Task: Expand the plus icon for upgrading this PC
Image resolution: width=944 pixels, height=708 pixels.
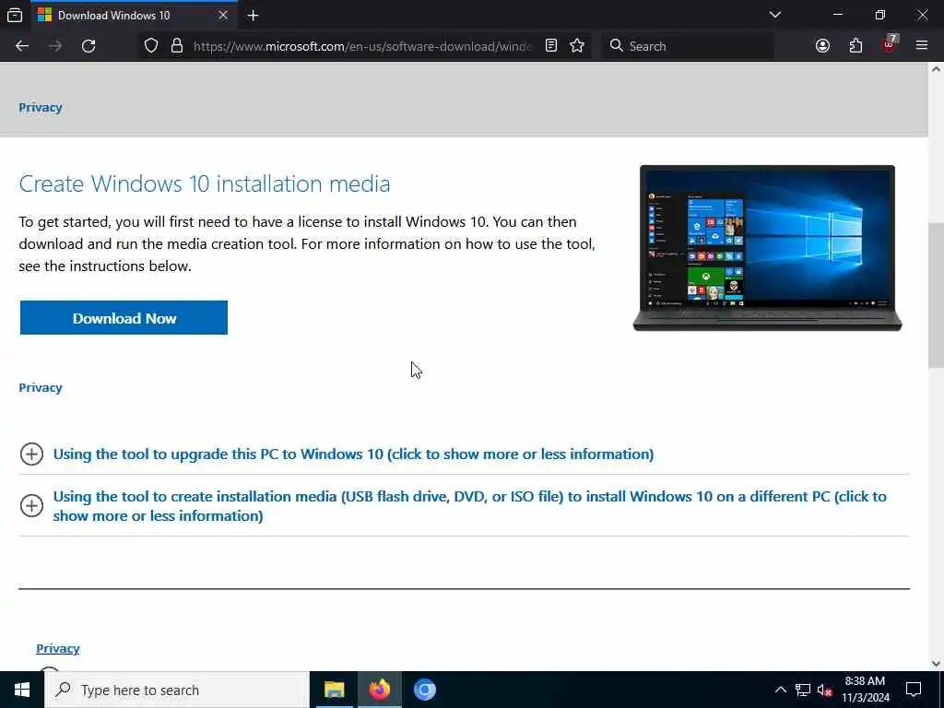Action: coord(31,454)
